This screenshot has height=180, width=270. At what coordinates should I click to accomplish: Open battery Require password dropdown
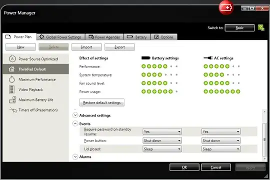162,131
